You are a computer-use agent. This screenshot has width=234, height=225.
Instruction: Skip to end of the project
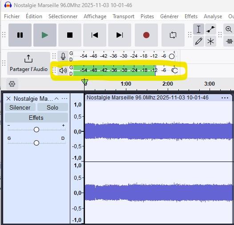click(120, 35)
